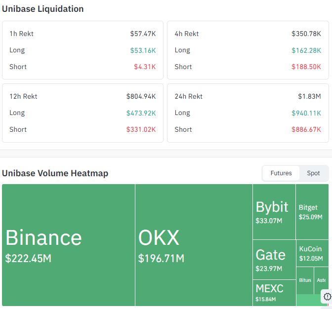Viewport: 332px width, 309px height.
Task: Open the MEXC $15.84M tile
Action: tap(274, 293)
